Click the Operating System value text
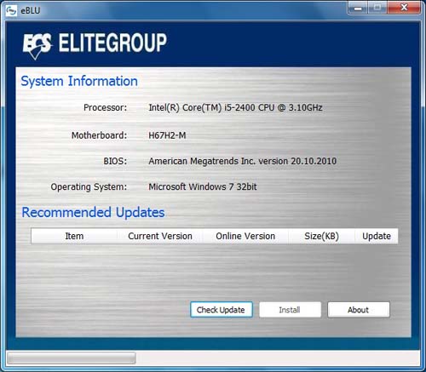Screen dimensions: 426x372 point(203,186)
